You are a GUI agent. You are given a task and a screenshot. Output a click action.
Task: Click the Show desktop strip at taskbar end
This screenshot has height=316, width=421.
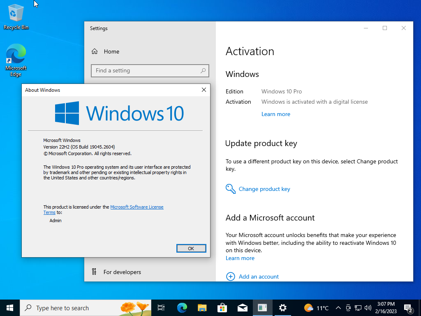pos(420,308)
